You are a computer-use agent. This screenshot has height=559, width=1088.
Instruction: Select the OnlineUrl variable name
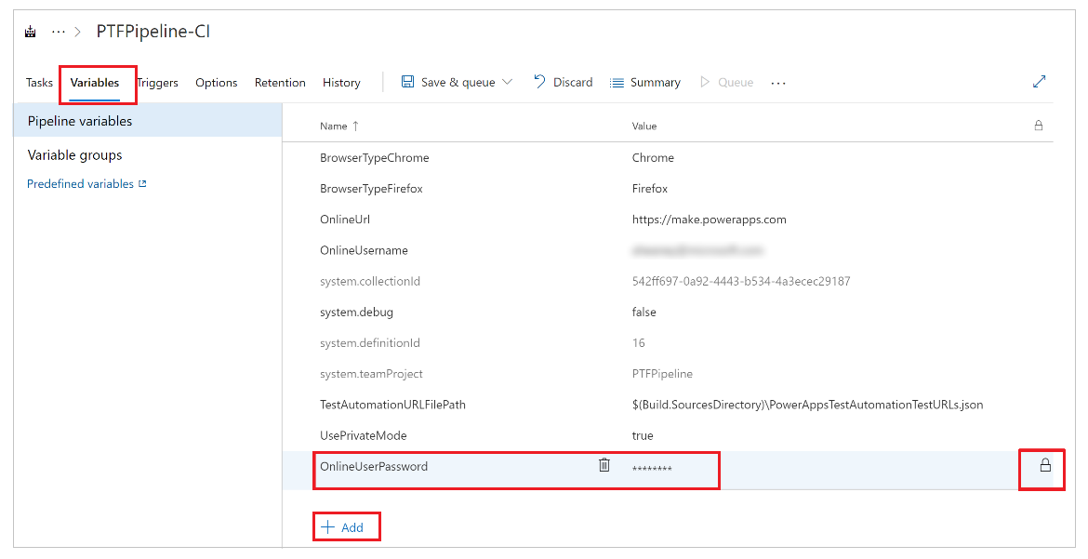(345, 220)
